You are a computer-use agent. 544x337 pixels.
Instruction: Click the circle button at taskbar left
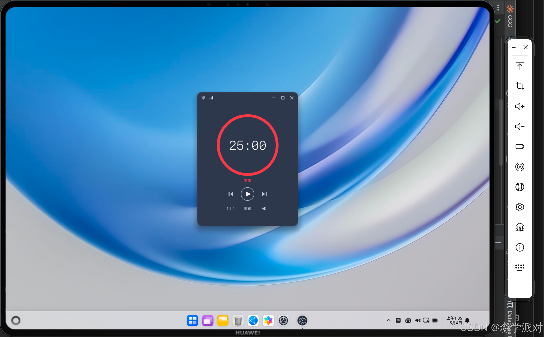[x=16, y=320]
